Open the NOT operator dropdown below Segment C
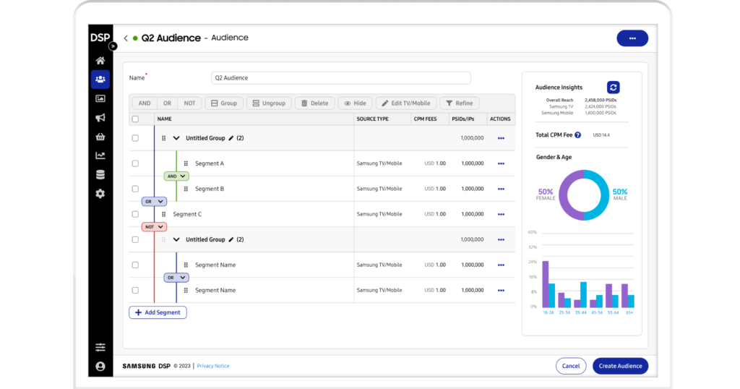740x389 pixels. coord(154,226)
